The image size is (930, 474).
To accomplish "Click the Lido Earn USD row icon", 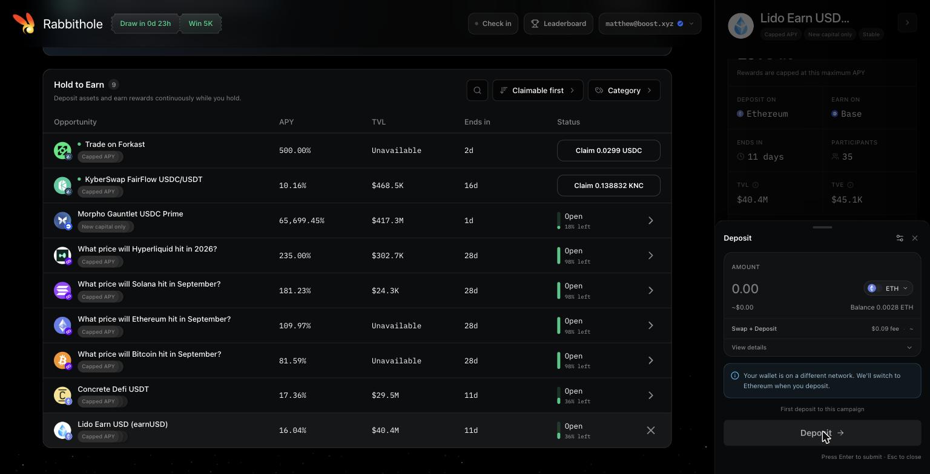I will pos(62,430).
